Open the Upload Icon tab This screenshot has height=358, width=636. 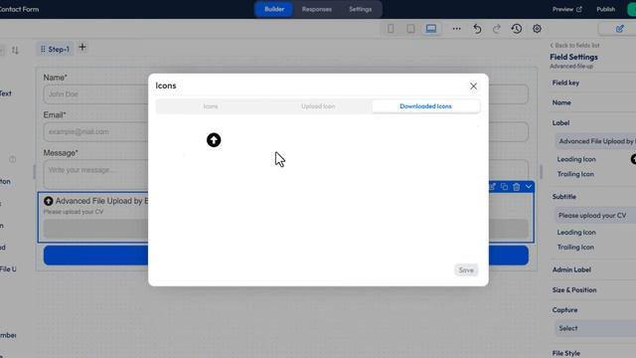tap(318, 106)
